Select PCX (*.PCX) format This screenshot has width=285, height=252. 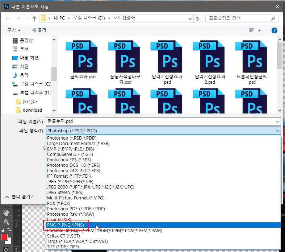click(x=163, y=203)
